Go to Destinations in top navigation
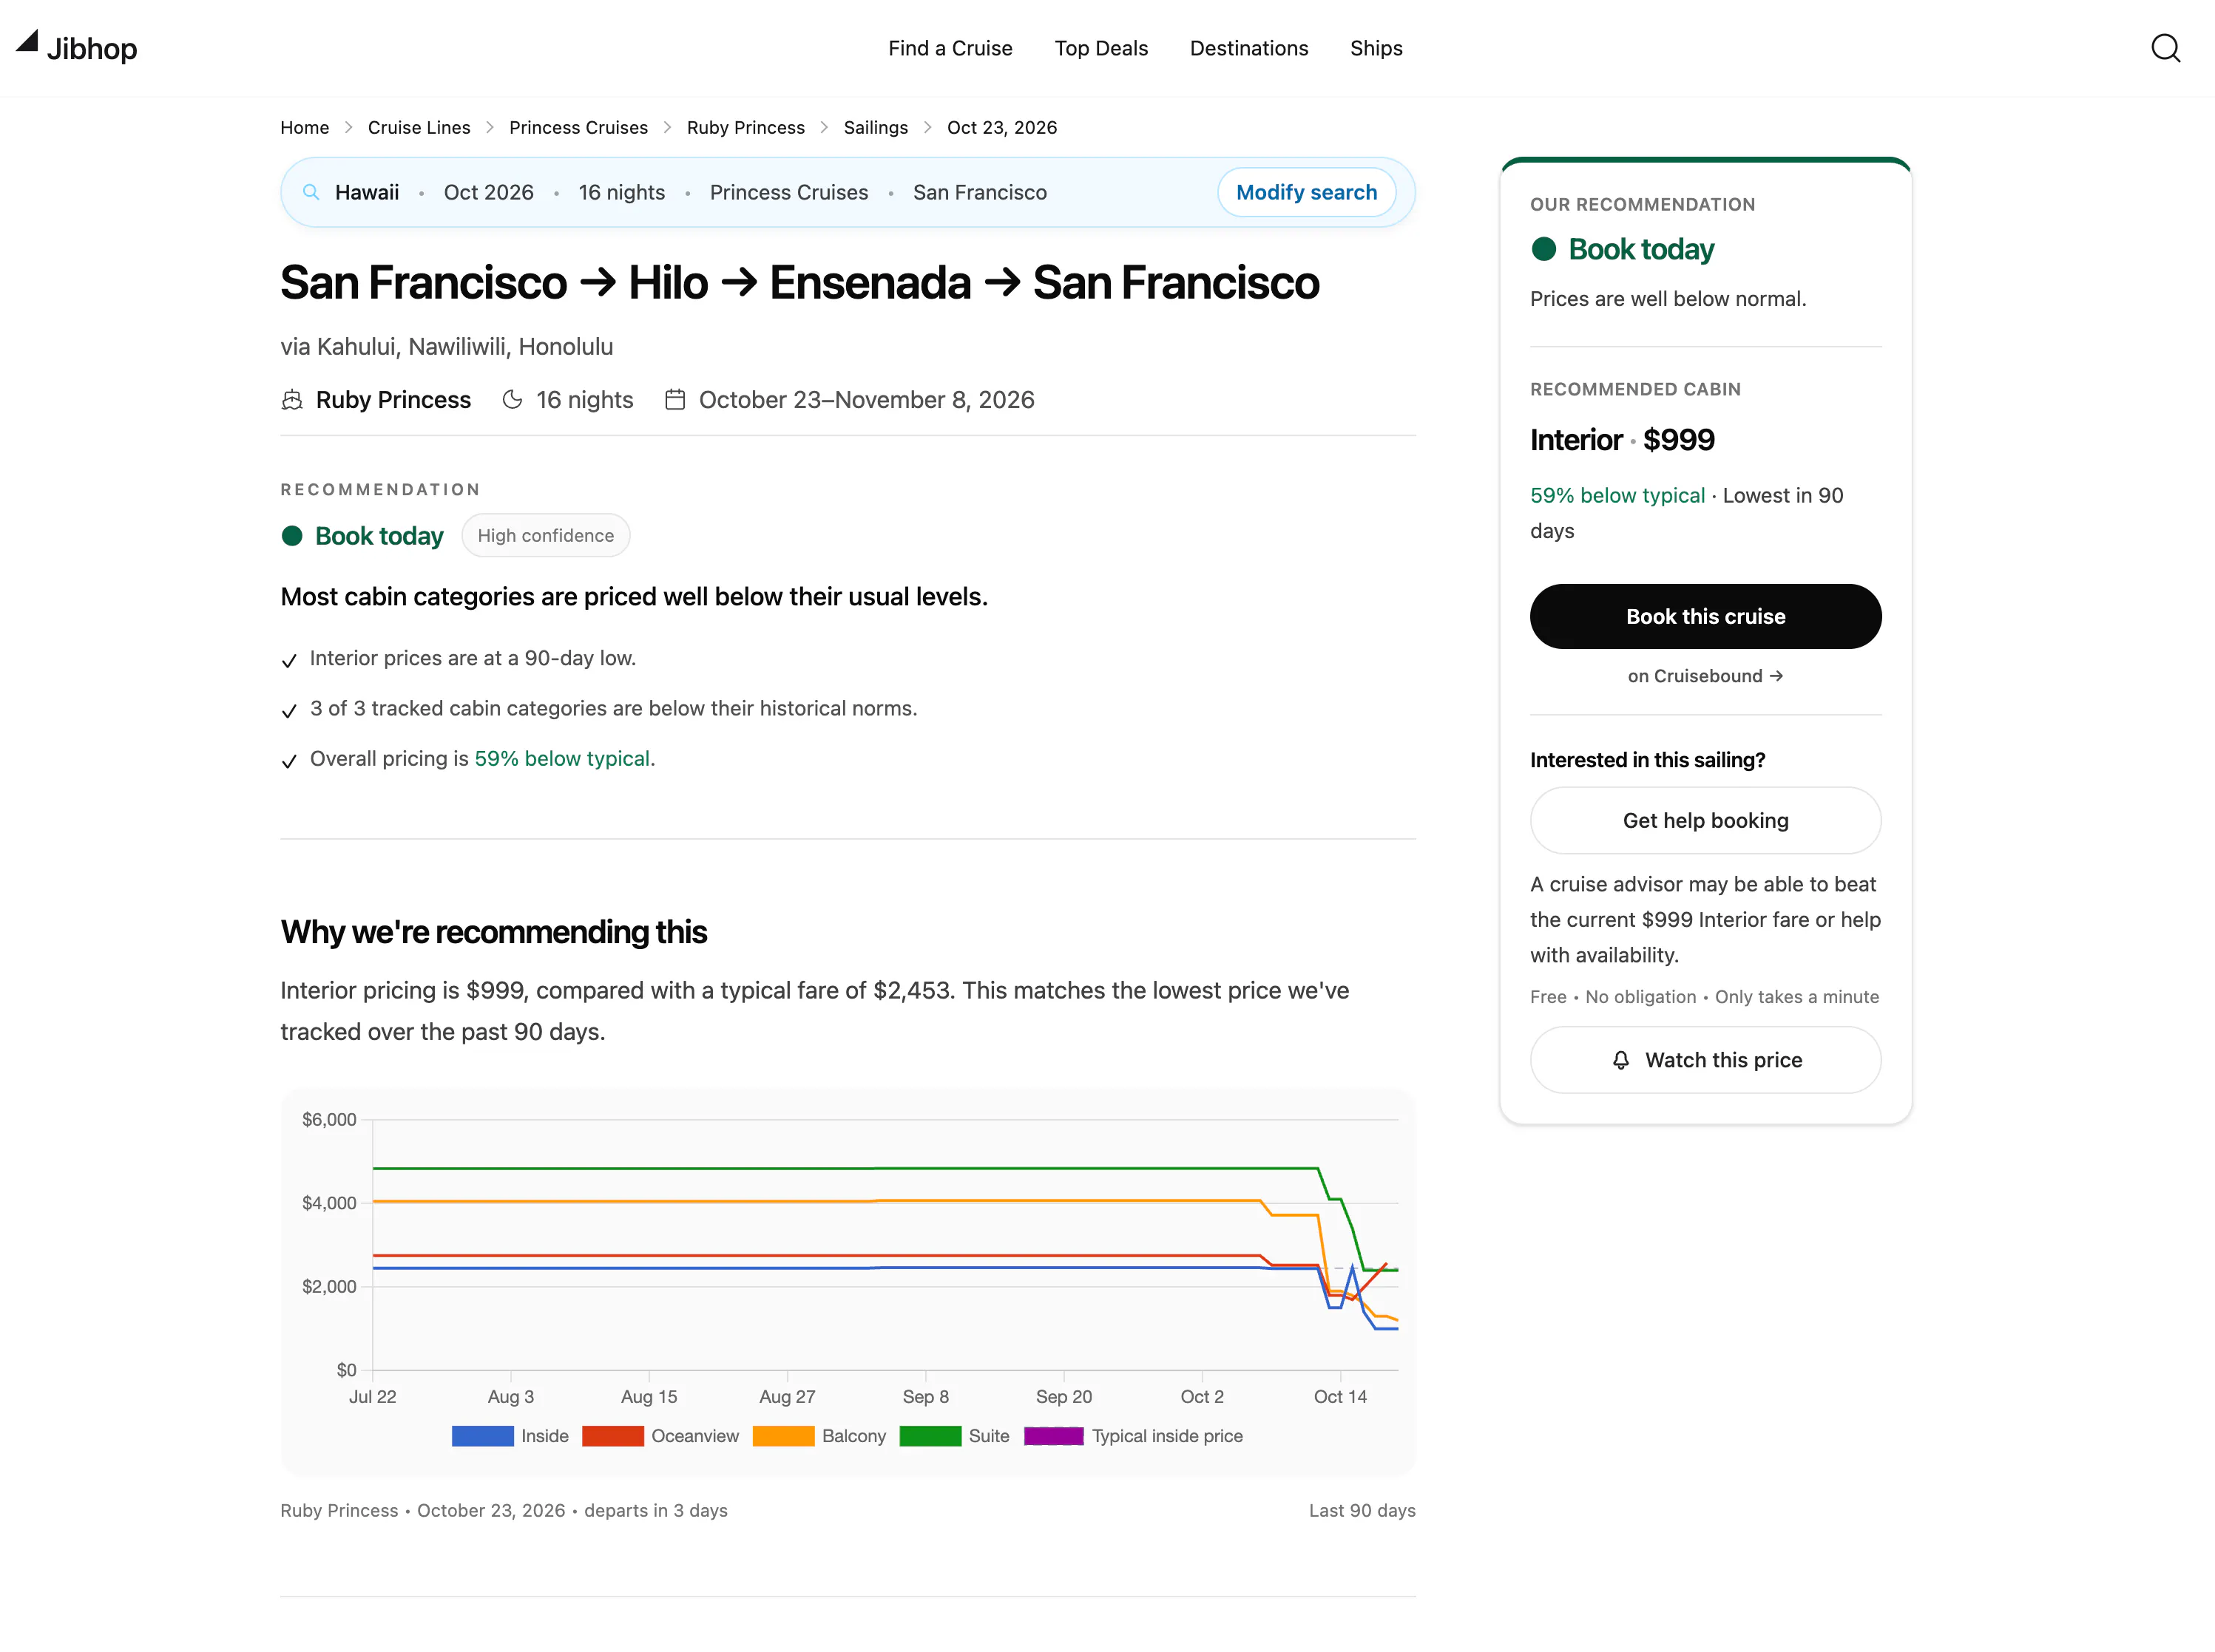The width and height of the screenshot is (2215, 1652). tap(1248, 48)
